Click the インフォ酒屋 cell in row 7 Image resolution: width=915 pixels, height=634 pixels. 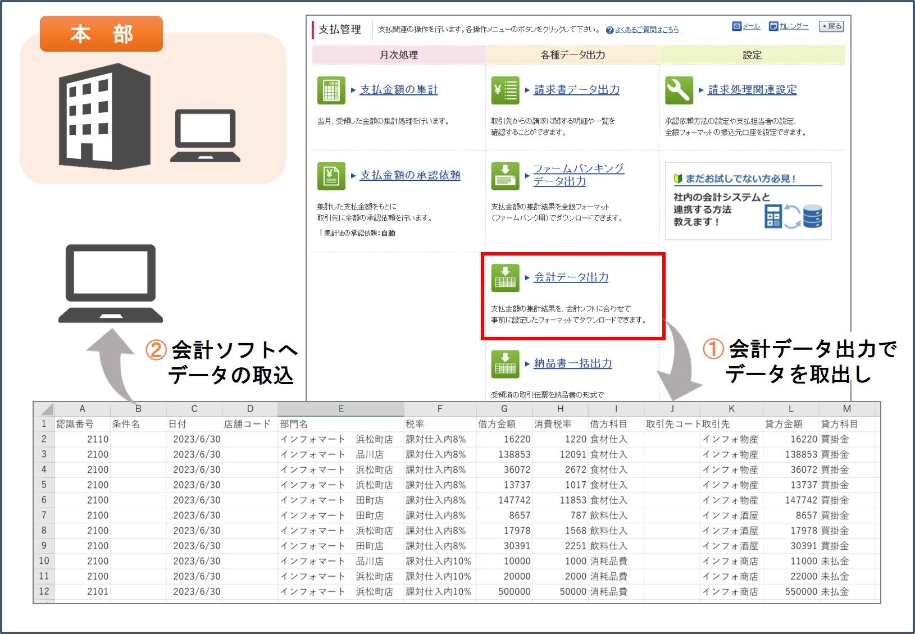point(731,515)
